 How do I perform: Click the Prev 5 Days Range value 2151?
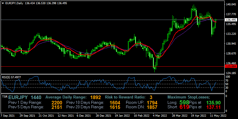point(57,107)
